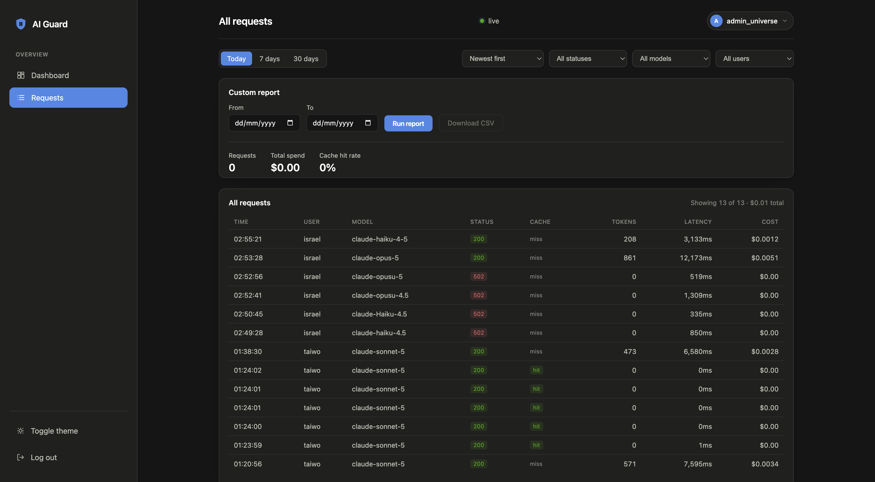Viewport: 875px width, 482px height.
Task: Open the To date calendar picker icon
Action: coord(368,123)
